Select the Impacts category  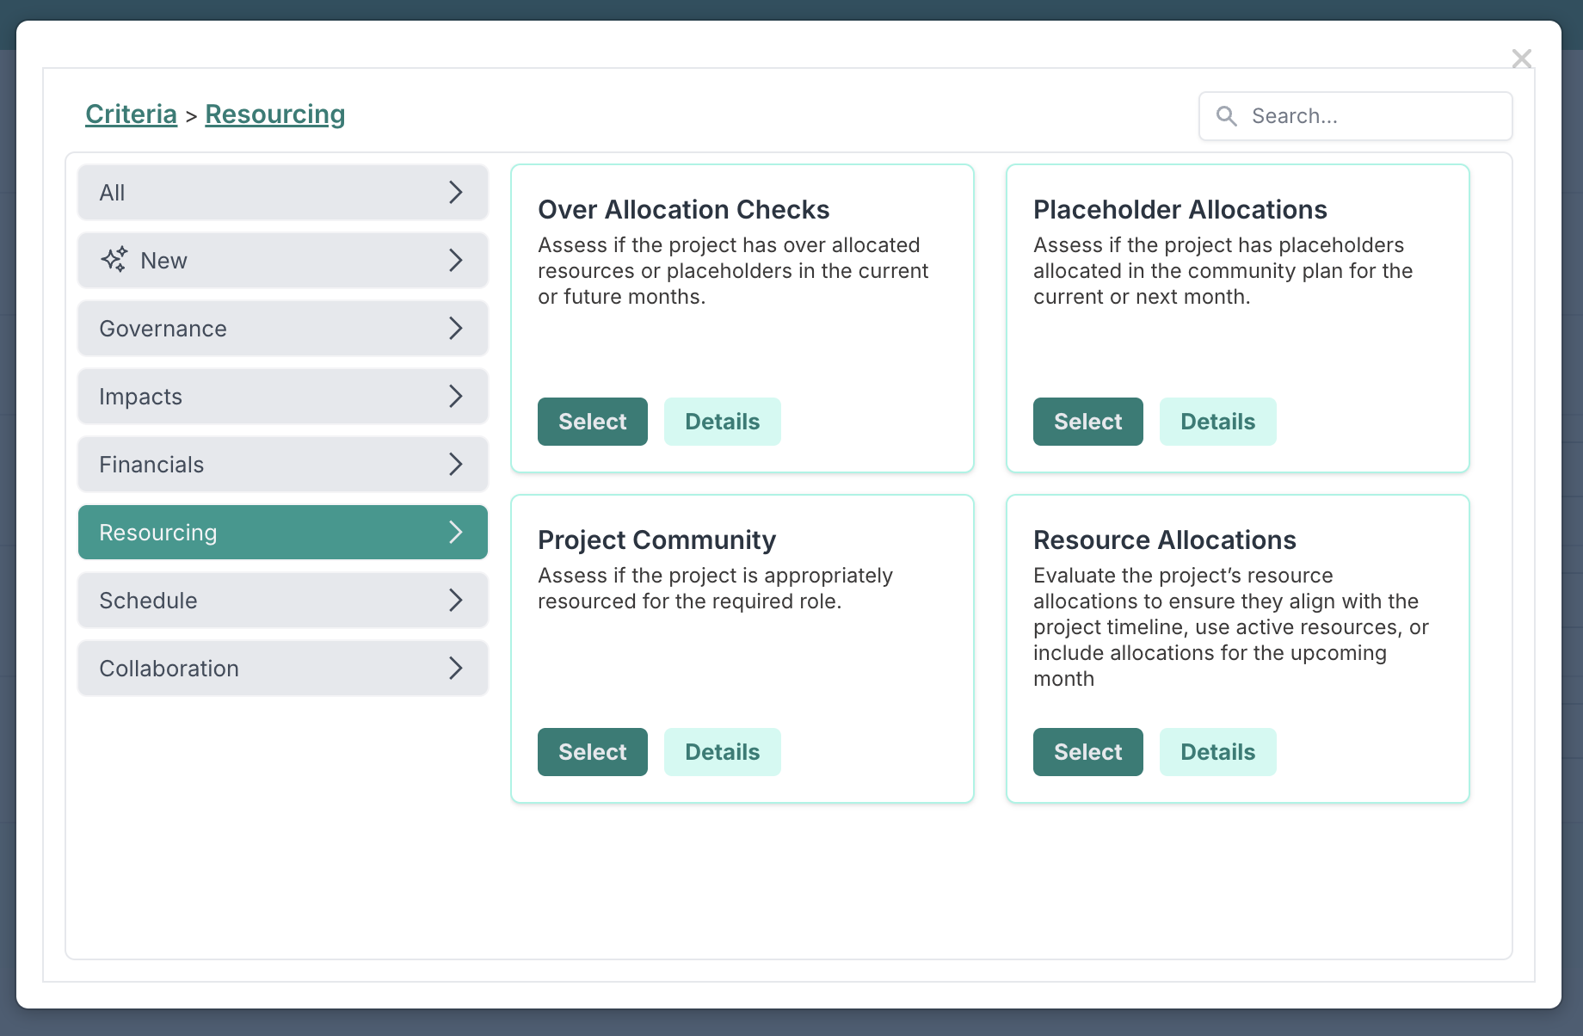coord(283,397)
